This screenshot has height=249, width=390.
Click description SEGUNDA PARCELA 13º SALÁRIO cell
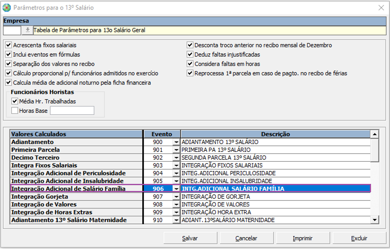tap(276, 157)
